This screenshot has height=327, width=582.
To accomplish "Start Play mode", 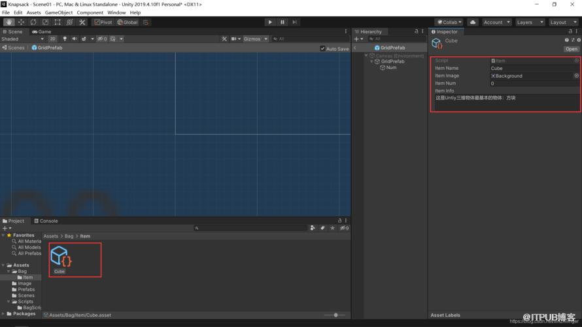I will pos(270,22).
